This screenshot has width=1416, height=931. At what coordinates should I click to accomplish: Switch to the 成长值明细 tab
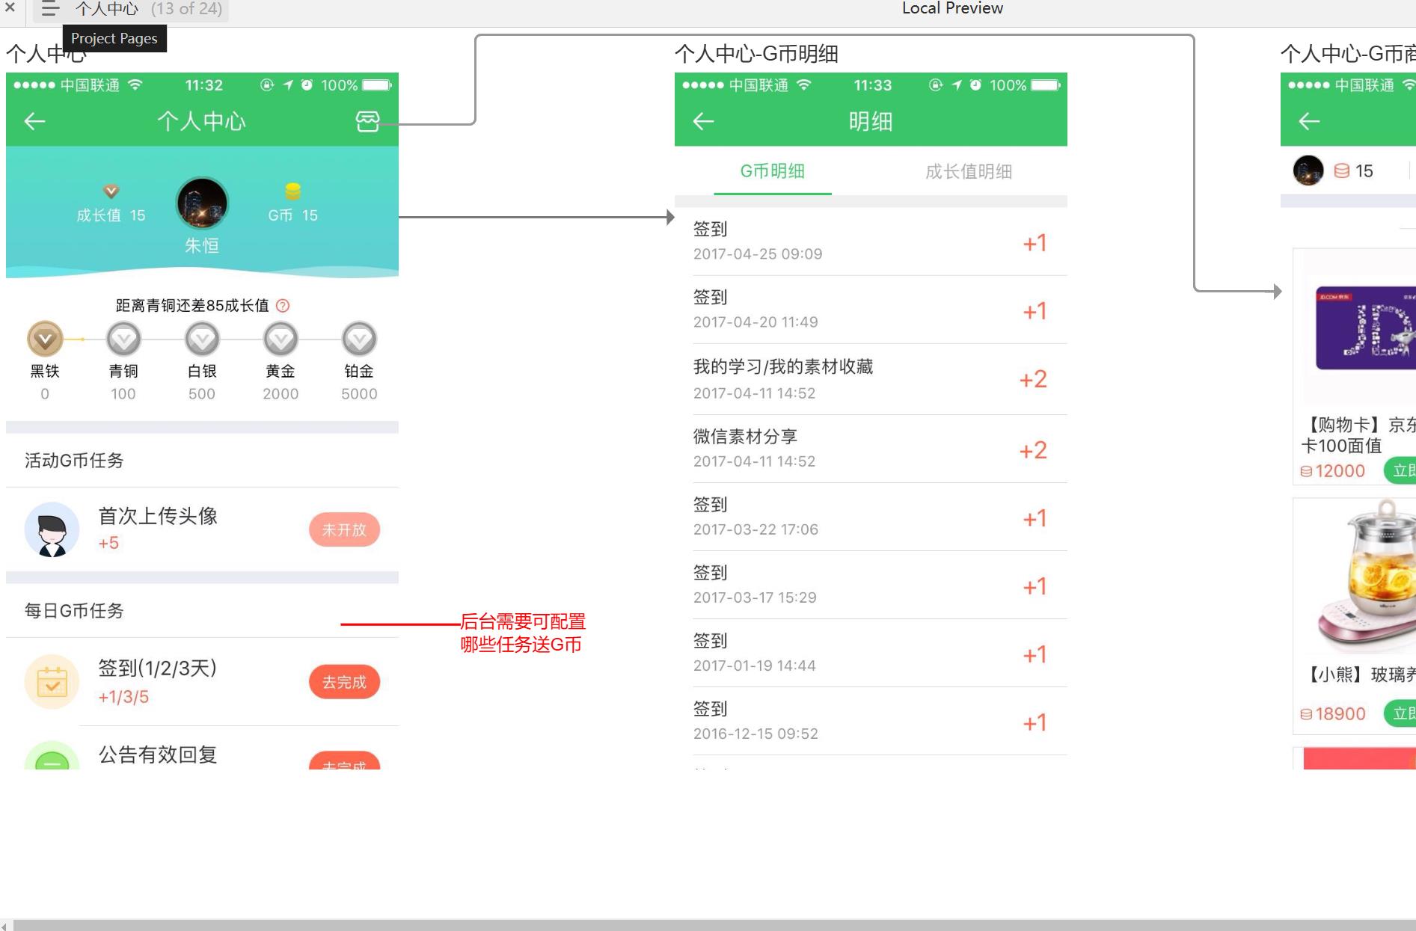tap(969, 171)
